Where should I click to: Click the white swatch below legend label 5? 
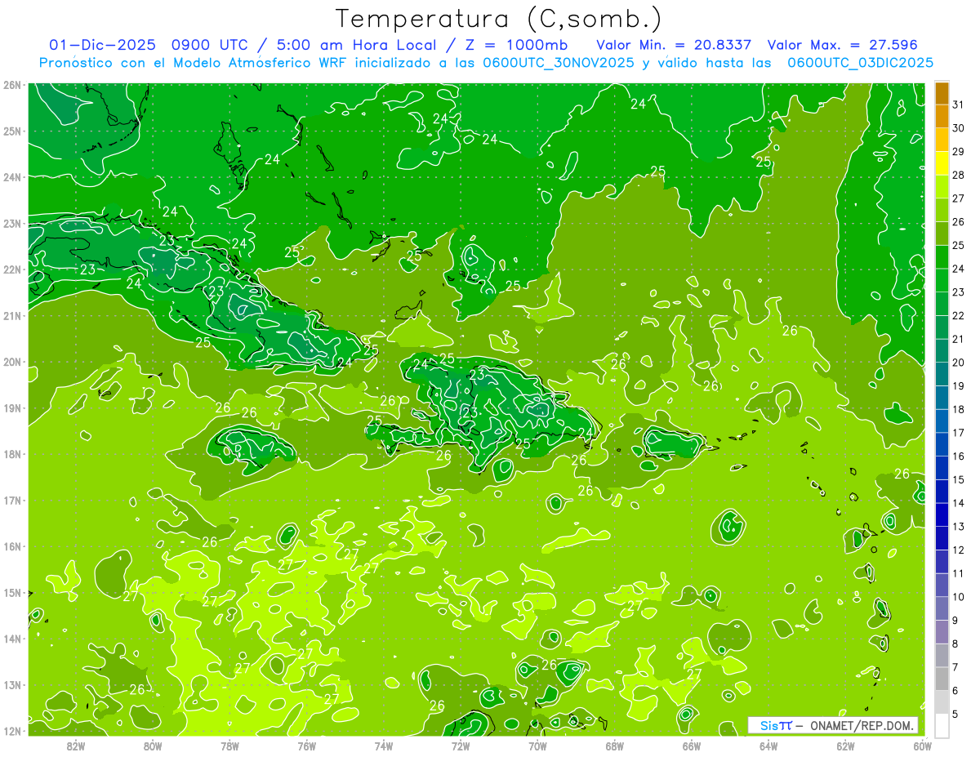pyautogui.click(x=942, y=725)
